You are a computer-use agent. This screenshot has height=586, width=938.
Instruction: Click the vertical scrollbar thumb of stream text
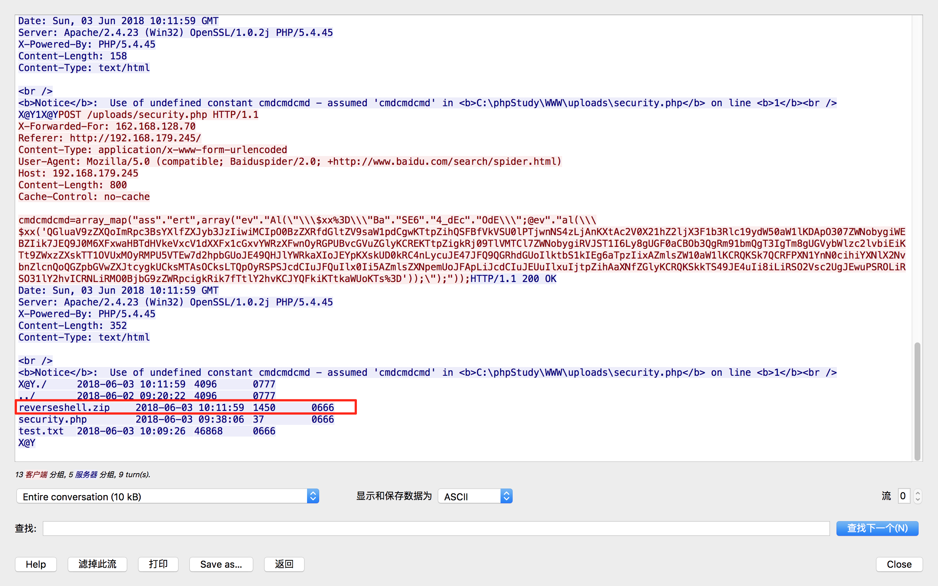click(917, 401)
